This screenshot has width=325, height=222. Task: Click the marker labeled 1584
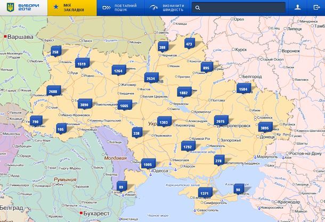click(243, 89)
